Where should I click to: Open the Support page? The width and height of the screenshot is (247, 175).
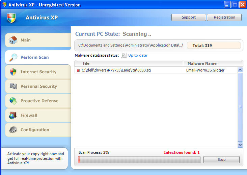coord(189,17)
